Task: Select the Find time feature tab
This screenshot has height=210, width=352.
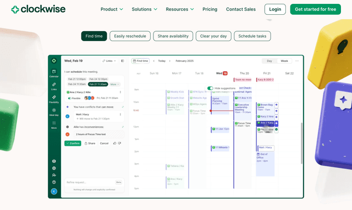Action: pyautogui.click(x=94, y=36)
